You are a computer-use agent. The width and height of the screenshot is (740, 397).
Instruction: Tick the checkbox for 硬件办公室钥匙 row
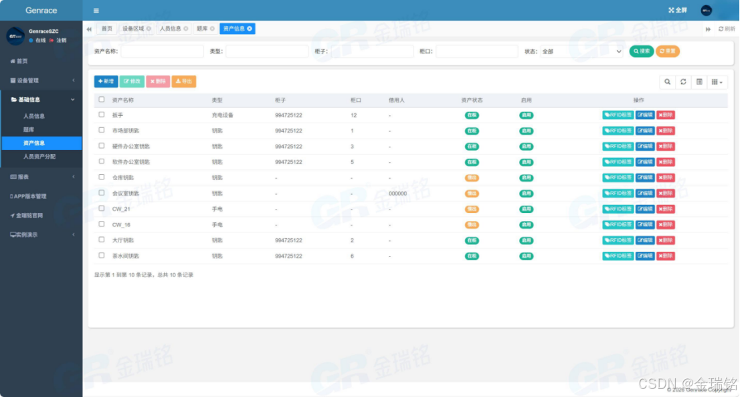click(102, 146)
